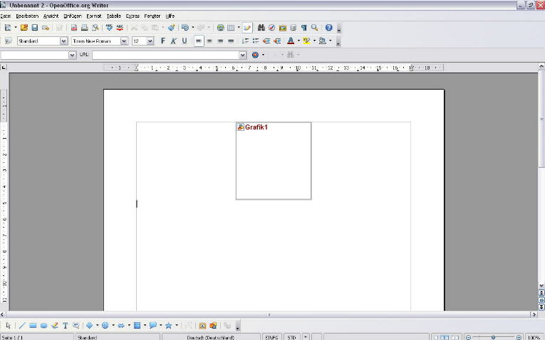Select the Text tool in drawing toolbar
Screen dimensions: 545x340
pos(65,325)
